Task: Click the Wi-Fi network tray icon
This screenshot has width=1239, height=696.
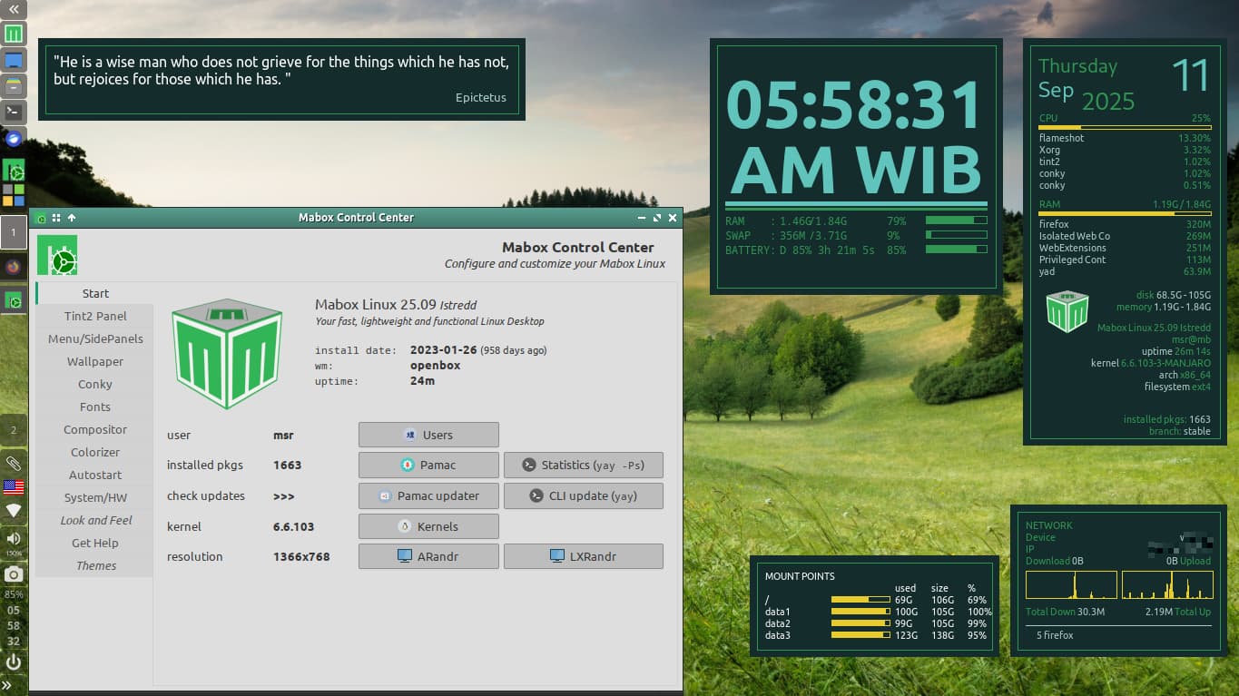Action: point(14,511)
